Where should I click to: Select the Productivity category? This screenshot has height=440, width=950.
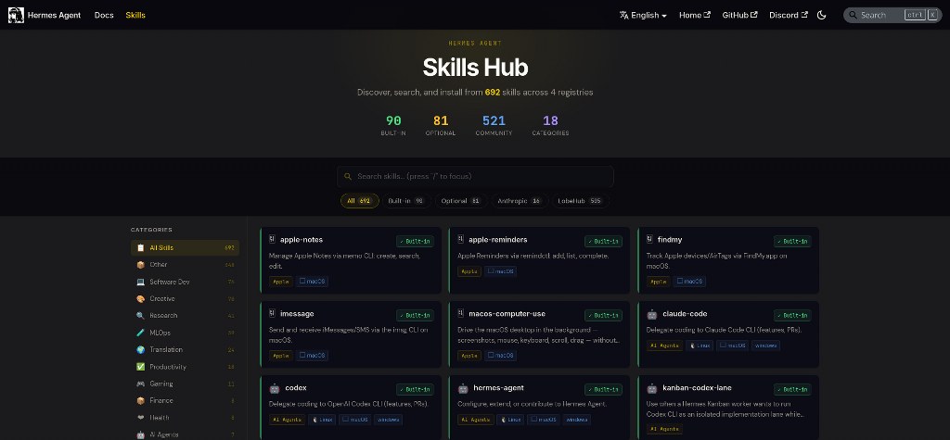pyautogui.click(x=185, y=367)
